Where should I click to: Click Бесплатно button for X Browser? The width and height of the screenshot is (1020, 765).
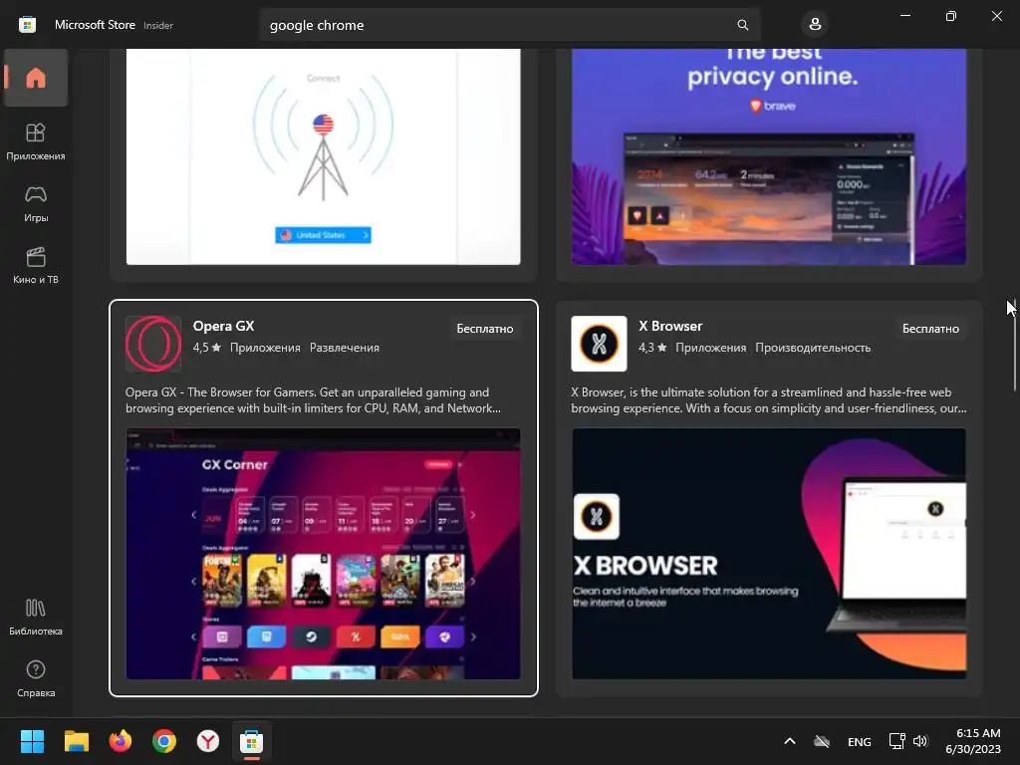930,329
